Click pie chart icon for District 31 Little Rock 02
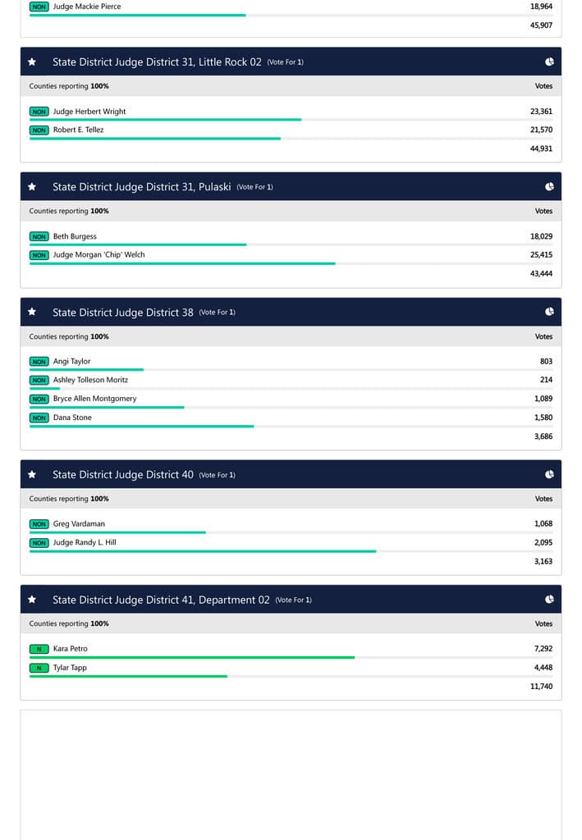The width and height of the screenshot is (582, 840). pos(549,62)
